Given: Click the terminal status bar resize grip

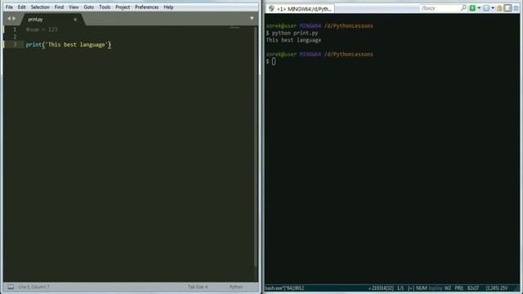Looking at the screenshot, I should [x=517, y=288].
